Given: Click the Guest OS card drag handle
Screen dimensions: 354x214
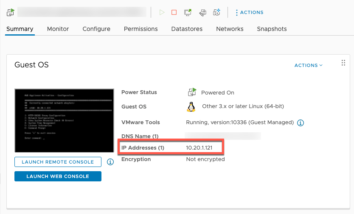Looking at the screenshot, I should (x=343, y=63).
